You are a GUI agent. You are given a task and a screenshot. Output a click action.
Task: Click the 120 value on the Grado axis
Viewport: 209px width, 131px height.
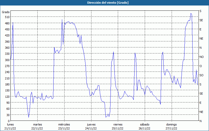pyautogui.click(x=7, y=96)
